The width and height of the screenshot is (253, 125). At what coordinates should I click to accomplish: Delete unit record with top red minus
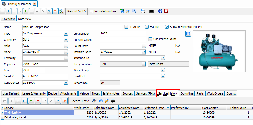tap(32, 11)
